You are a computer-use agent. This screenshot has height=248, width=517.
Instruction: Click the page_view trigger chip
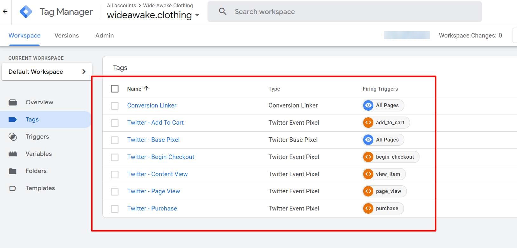[x=384, y=191]
